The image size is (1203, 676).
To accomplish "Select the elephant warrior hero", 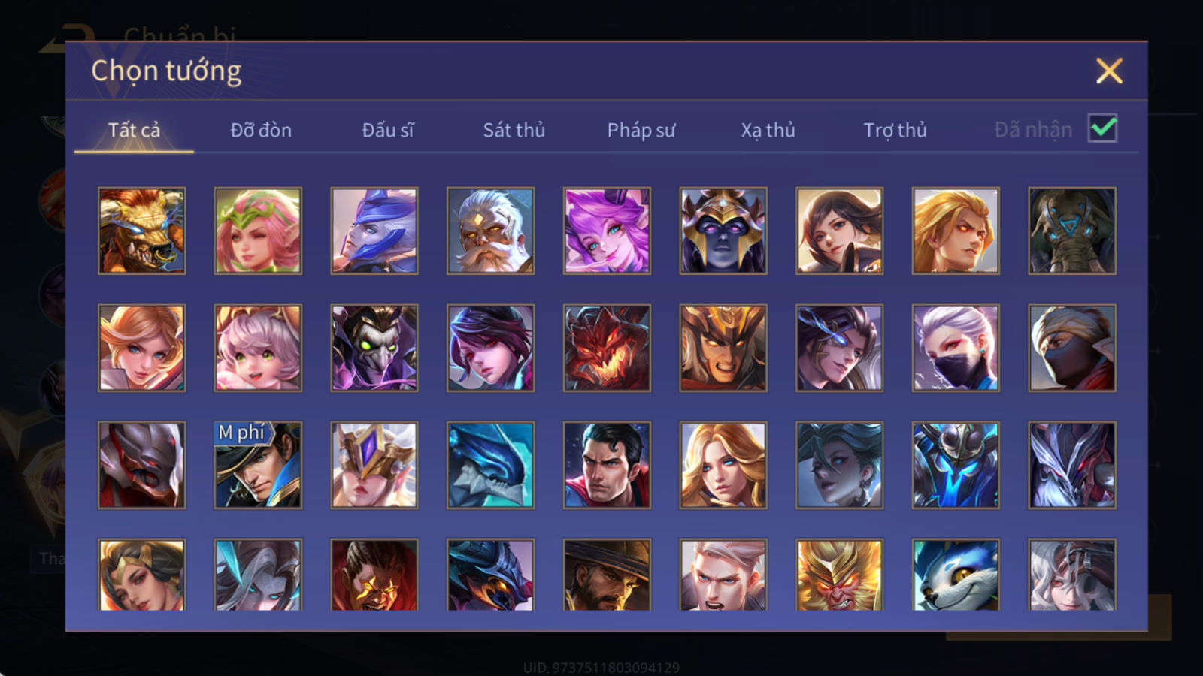I will [1072, 231].
